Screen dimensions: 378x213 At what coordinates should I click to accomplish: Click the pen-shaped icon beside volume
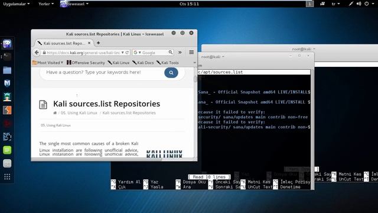tap(351, 4)
